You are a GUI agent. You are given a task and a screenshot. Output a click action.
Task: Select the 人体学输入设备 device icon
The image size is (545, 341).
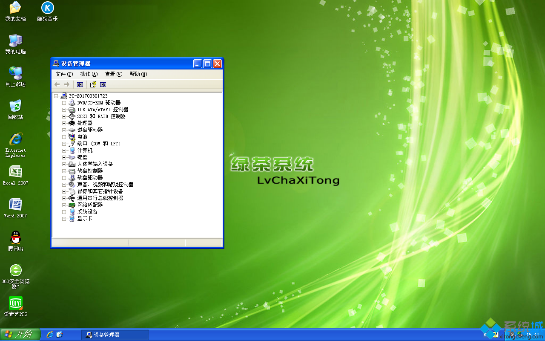(72, 164)
